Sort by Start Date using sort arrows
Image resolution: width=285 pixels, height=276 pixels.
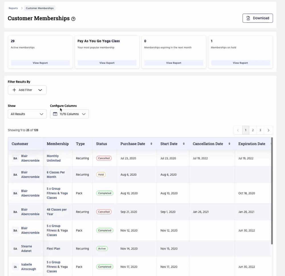184,144
